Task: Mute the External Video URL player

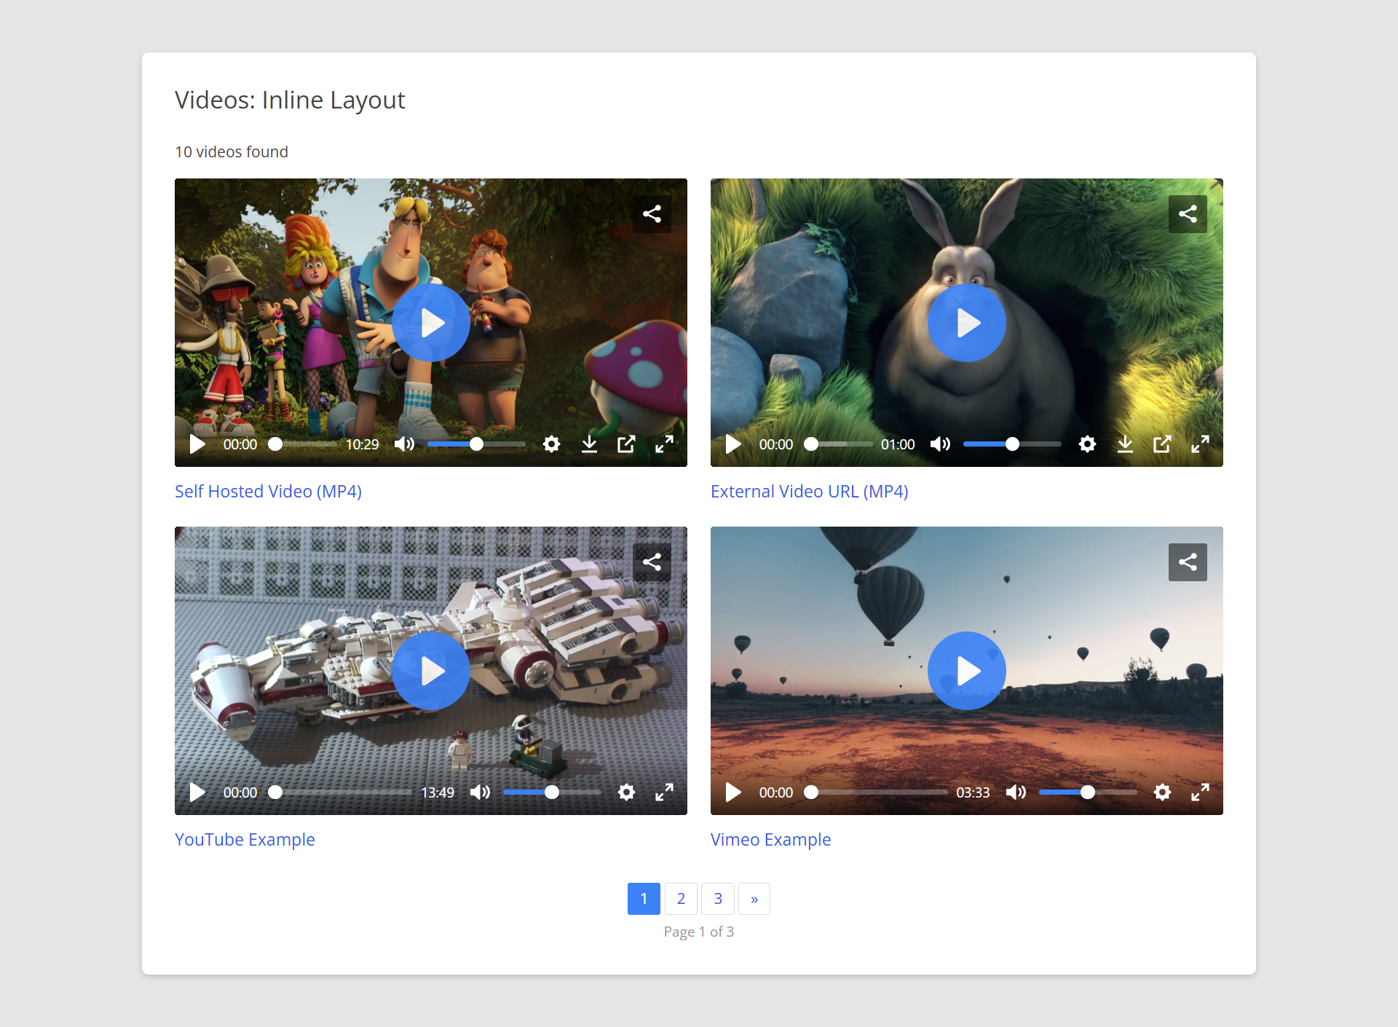Action: click(940, 444)
